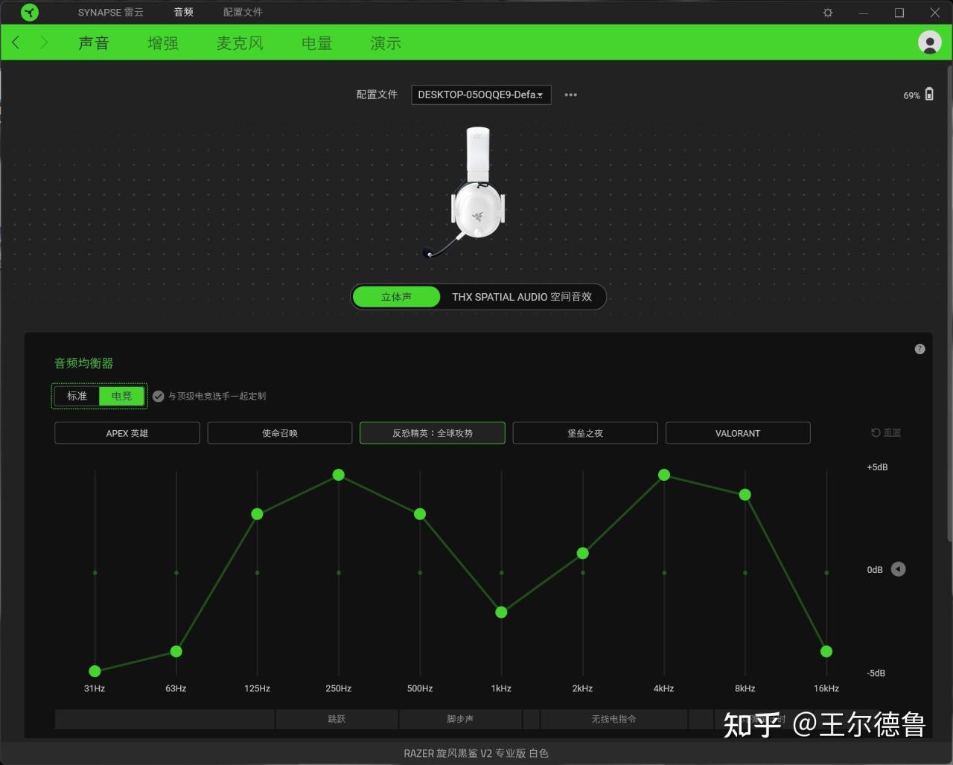This screenshot has width=953, height=765.
Task: Expand the DESKTOP-05OQQE9 profile dropdown
Action: pos(481,95)
